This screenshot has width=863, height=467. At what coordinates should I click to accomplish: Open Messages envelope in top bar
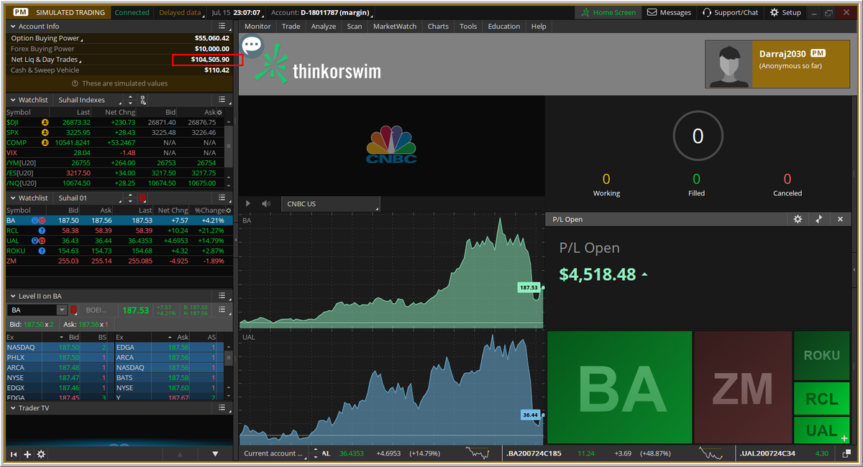pos(669,12)
